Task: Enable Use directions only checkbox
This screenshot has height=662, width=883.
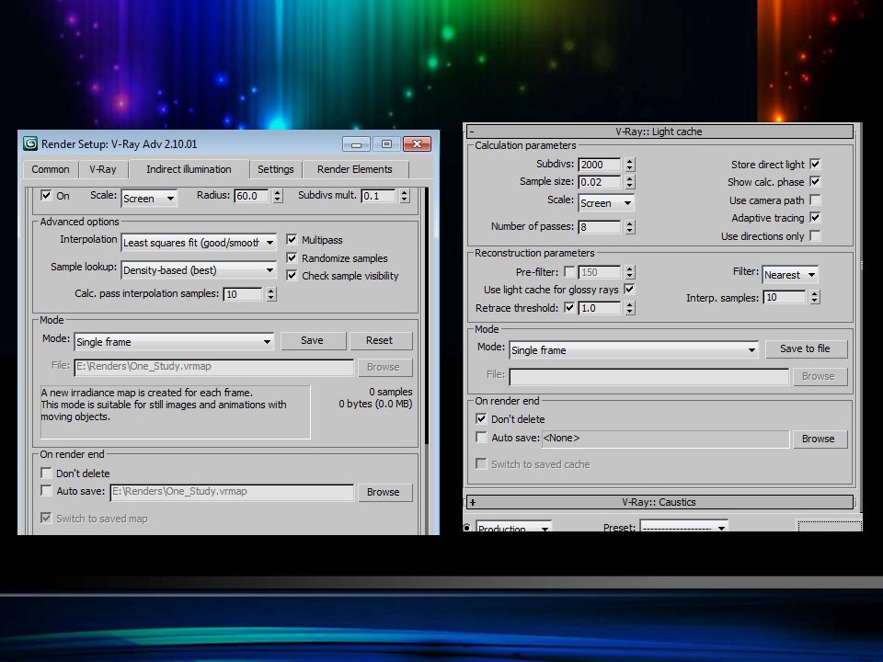Action: (815, 236)
